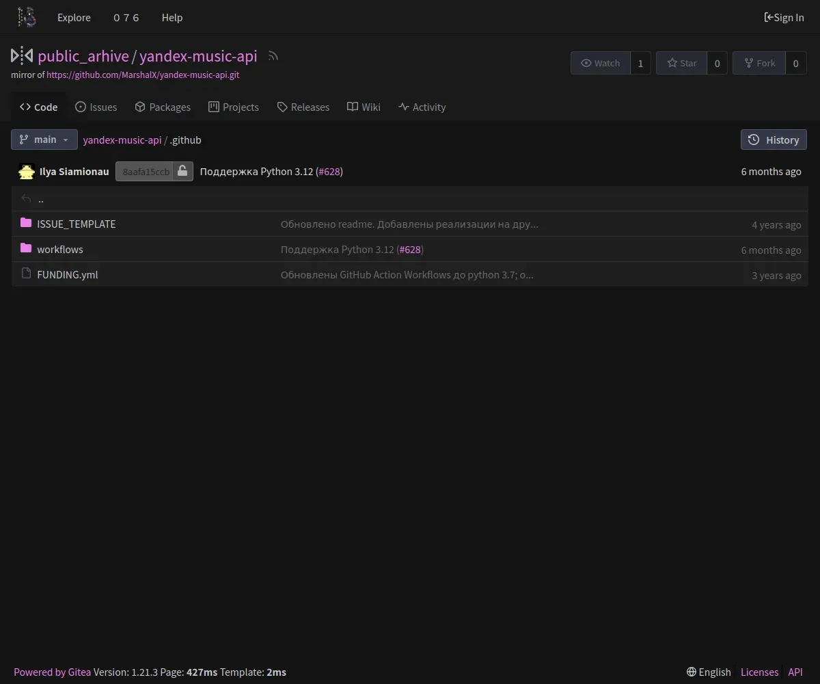Open the FUNDING.yml file
Screen dimensions: 820x684
(x=68, y=274)
